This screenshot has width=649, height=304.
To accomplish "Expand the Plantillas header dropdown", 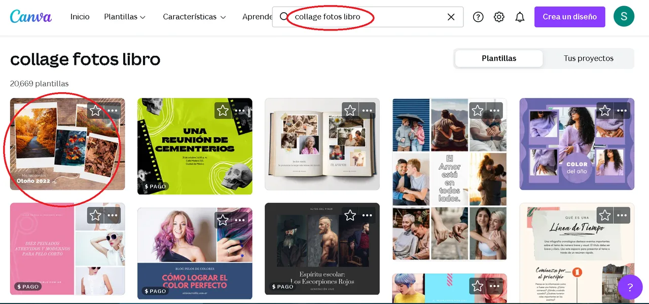I will pos(125,17).
